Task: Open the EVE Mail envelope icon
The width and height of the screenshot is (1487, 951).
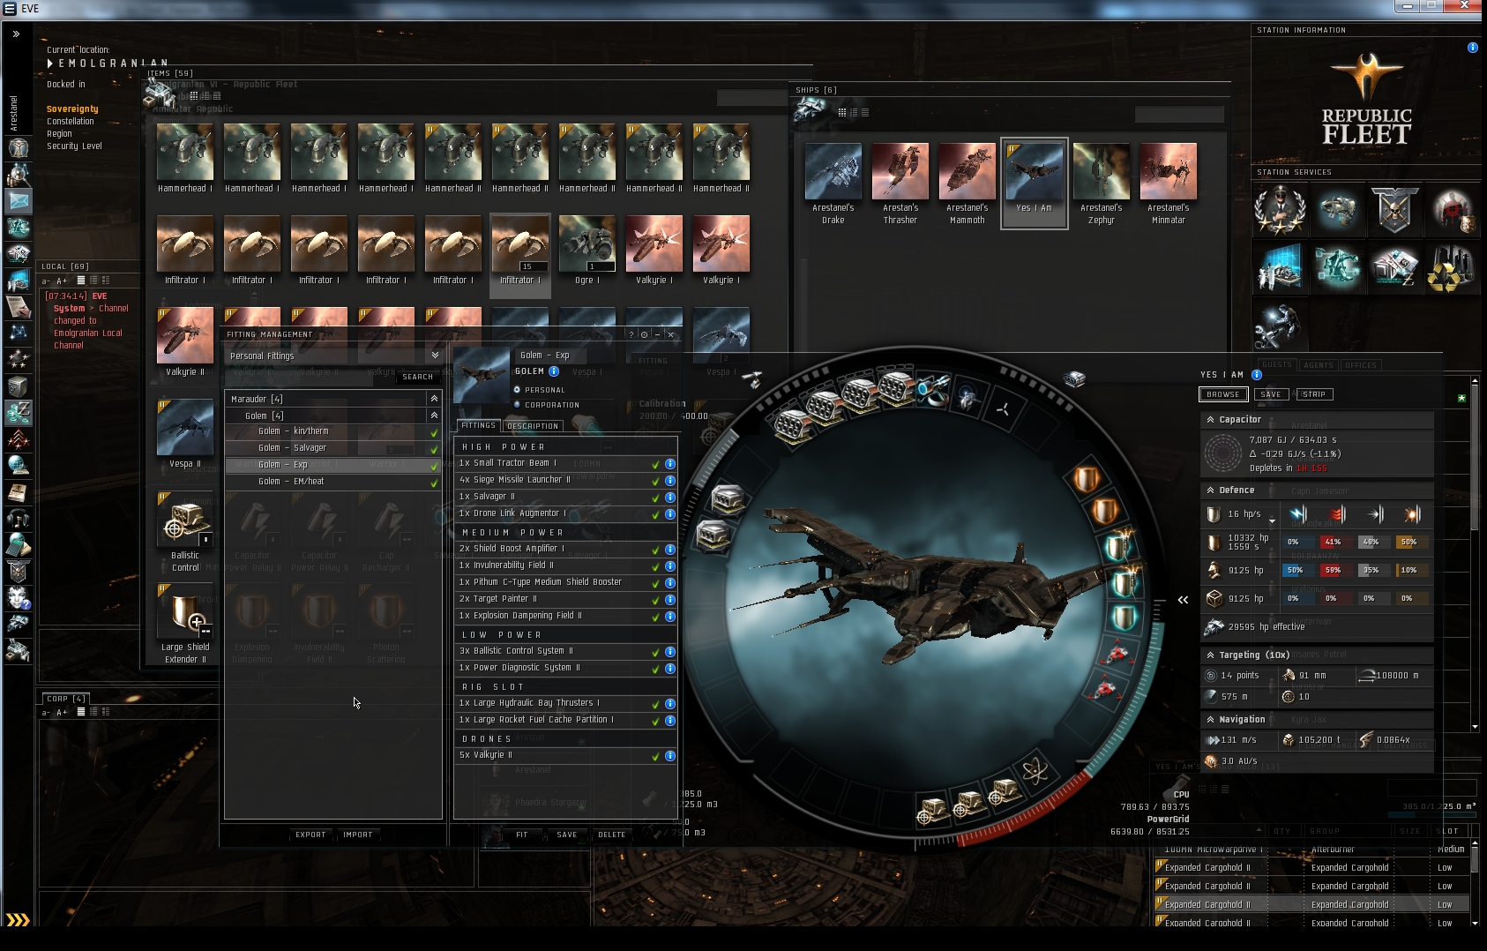Action: click(19, 201)
